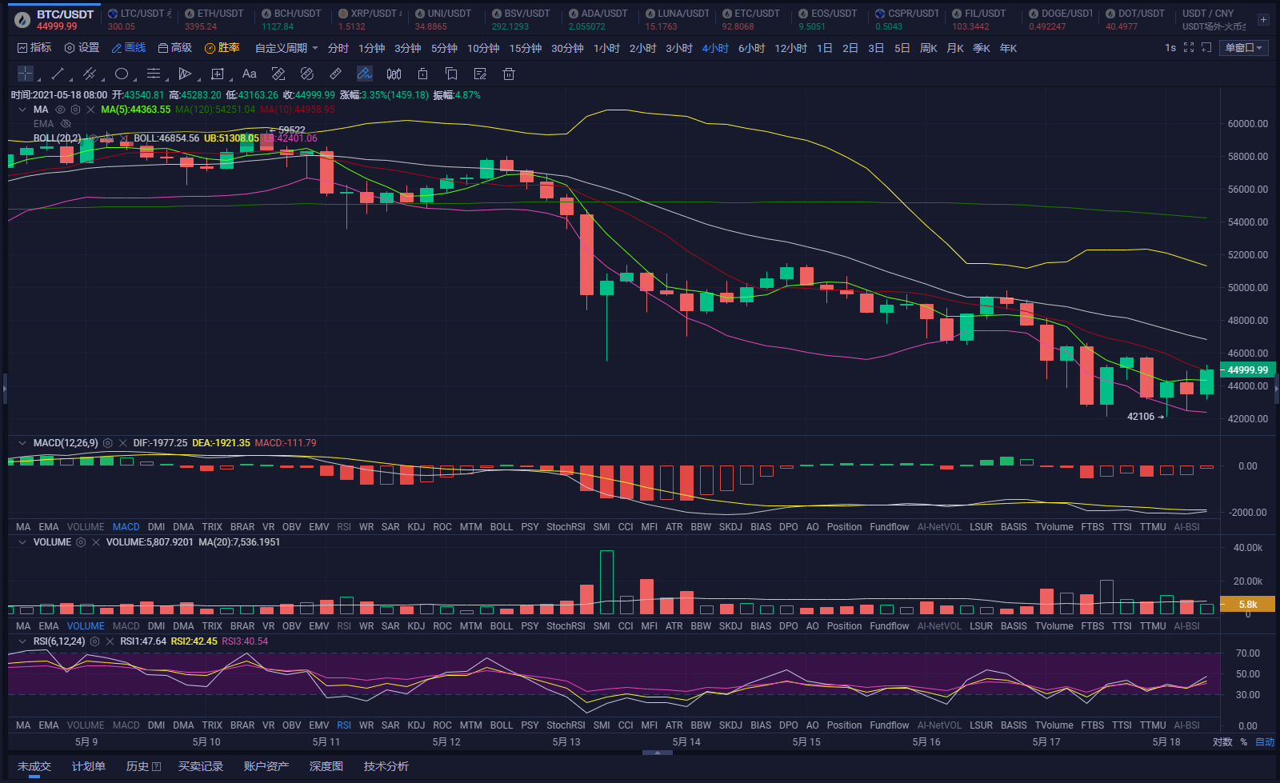Select the BOLL indicator link below the chart

(x=502, y=526)
